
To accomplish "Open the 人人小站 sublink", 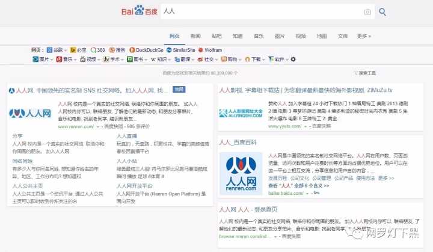I will (x=127, y=161).
